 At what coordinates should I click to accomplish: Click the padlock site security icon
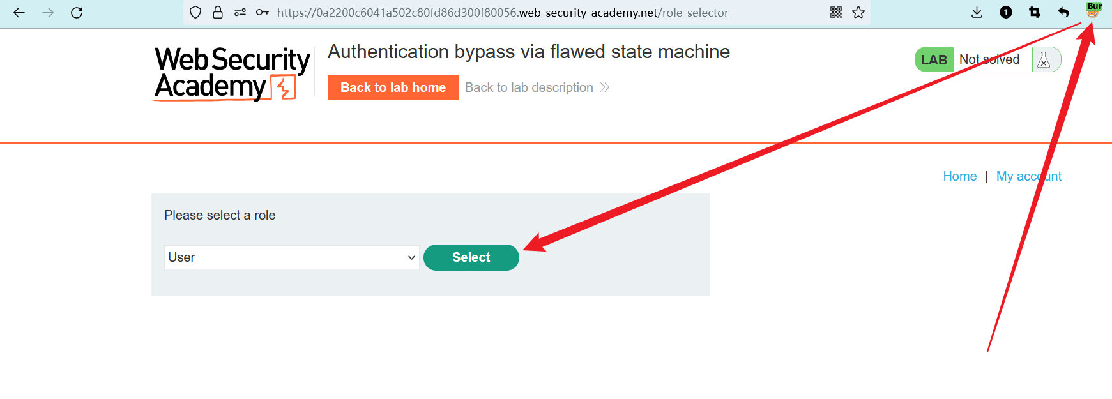(x=218, y=12)
